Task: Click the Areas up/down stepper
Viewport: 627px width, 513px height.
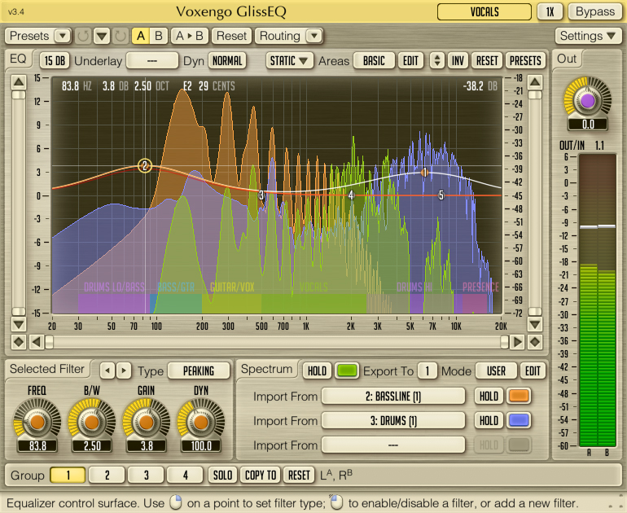Action: pyautogui.click(x=437, y=61)
